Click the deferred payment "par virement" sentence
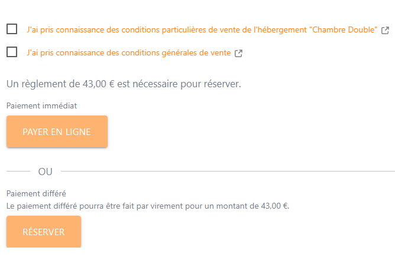395x257 pixels. click(147, 206)
